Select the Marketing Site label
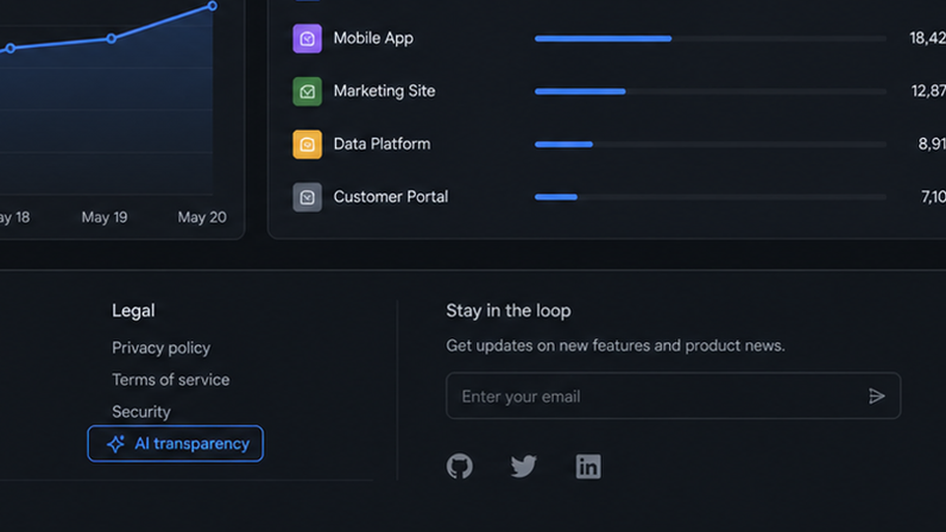The image size is (946, 532). pyautogui.click(x=384, y=91)
